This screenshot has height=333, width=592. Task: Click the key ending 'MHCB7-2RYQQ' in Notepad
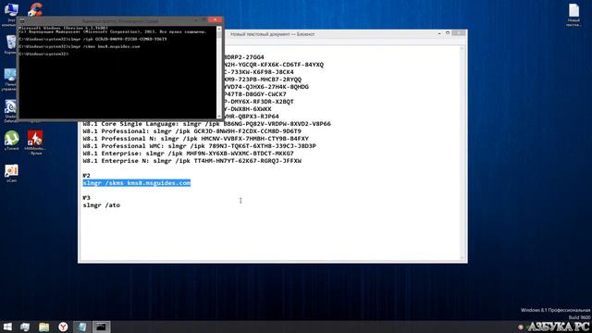[x=263, y=80]
